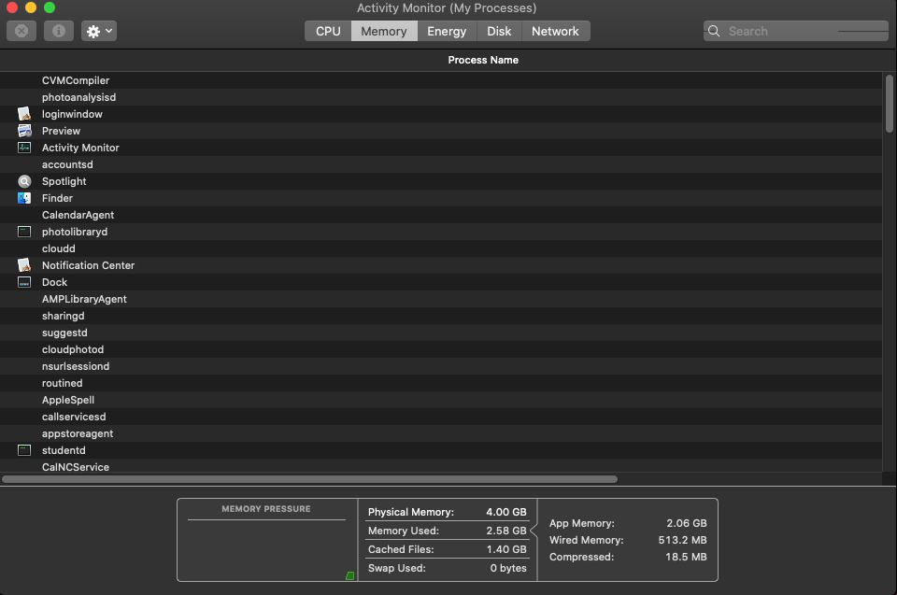This screenshot has height=595, width=897.
Task: Go to the Network tab
Action: (555, 31)
